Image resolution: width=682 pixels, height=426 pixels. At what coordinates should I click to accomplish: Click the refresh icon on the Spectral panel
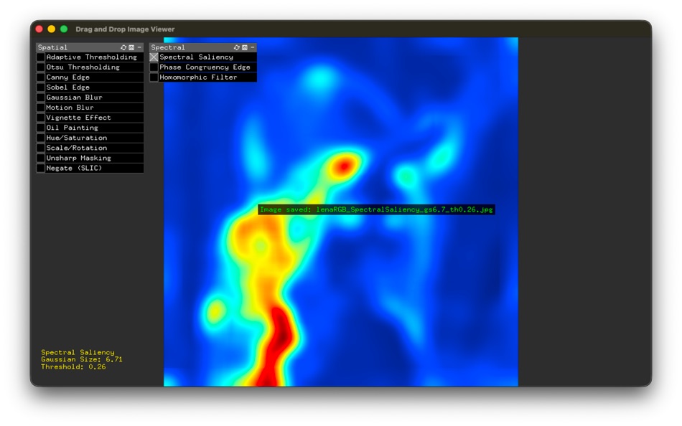click(x=235, y=47)
